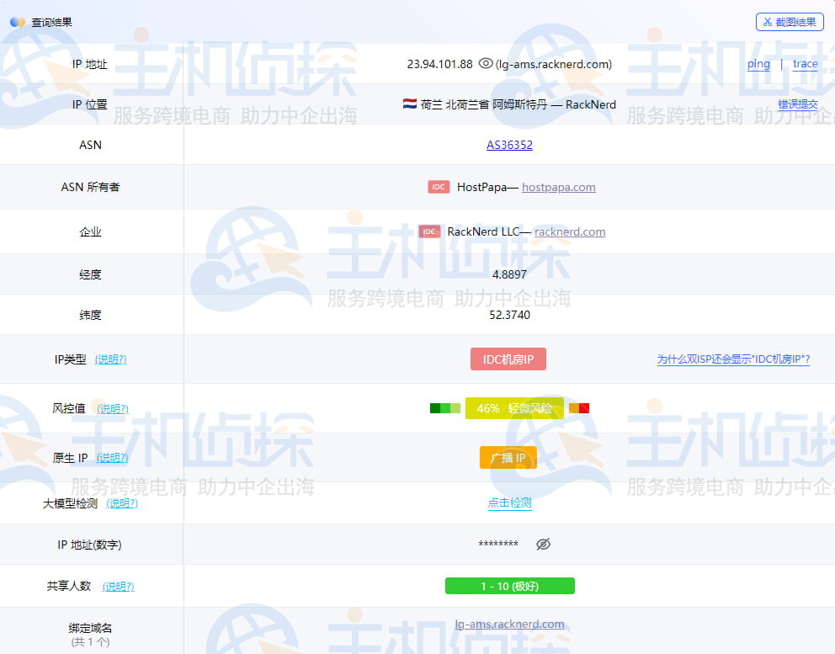
Task: Click the risk level color bar
Action: (x=444, y=408)
